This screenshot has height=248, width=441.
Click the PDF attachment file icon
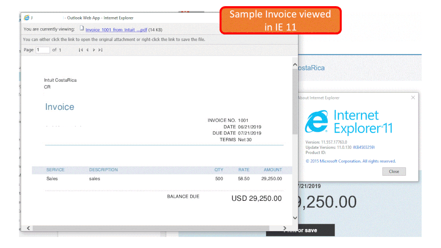point(82,28)
